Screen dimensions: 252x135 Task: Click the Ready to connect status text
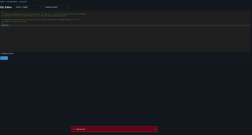click(8, 53)
